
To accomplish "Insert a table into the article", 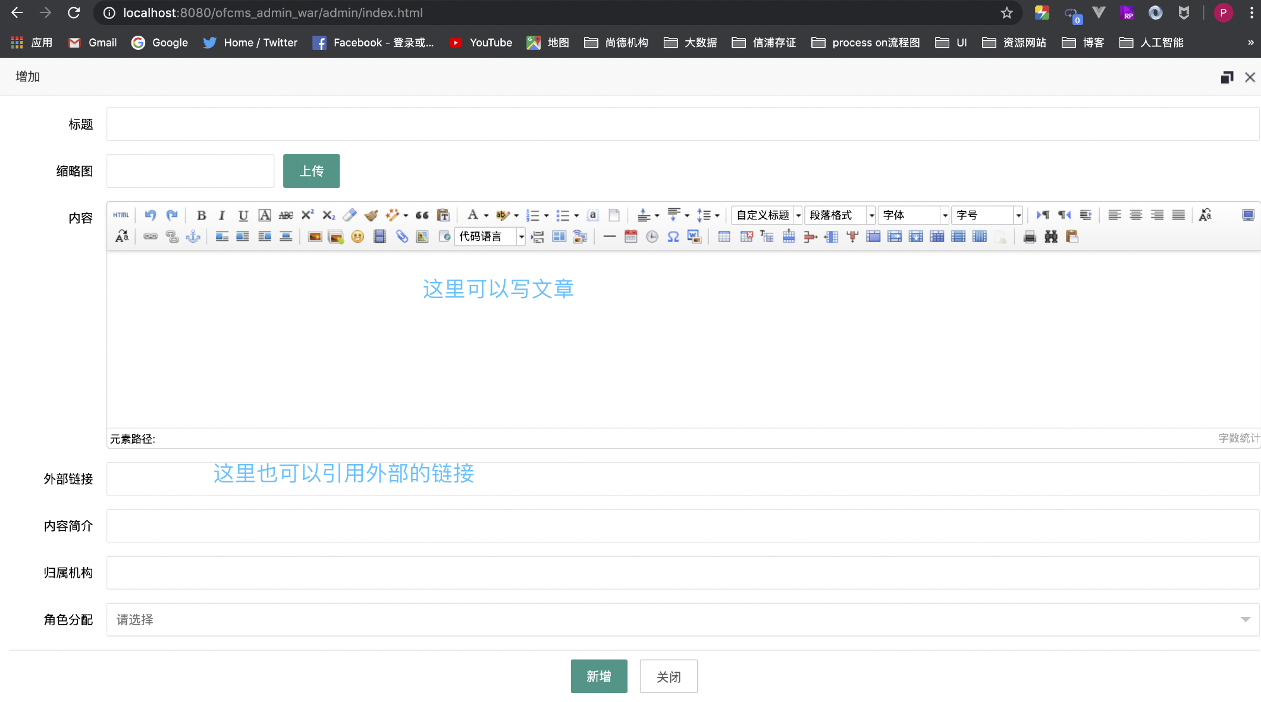I will 725,236.
